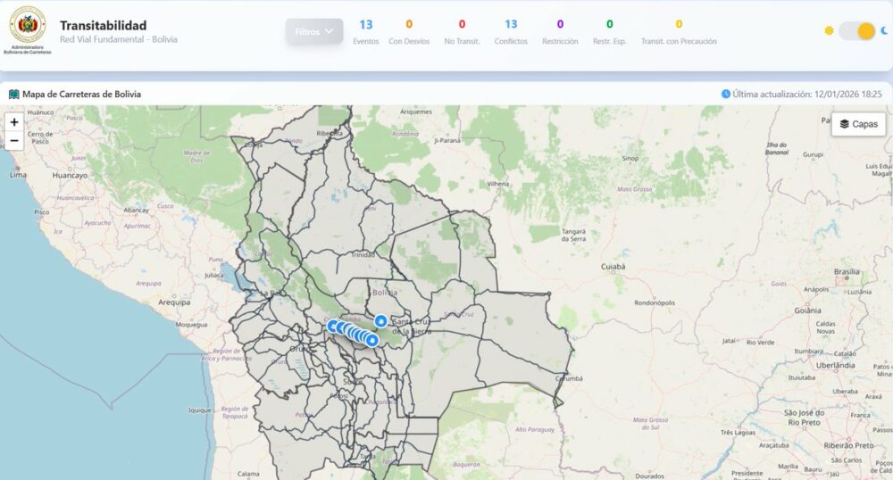Filter by the Restr. Esp. counter
The image size is (893, 480).
(x=609, y=31)
